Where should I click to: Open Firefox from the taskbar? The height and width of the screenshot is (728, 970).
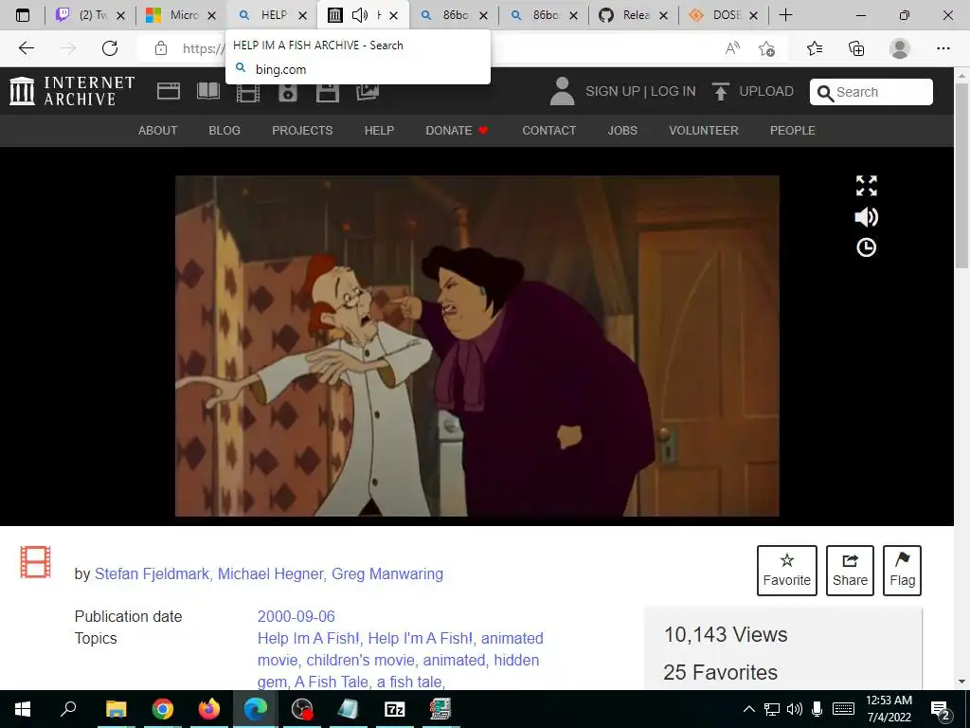209,709
